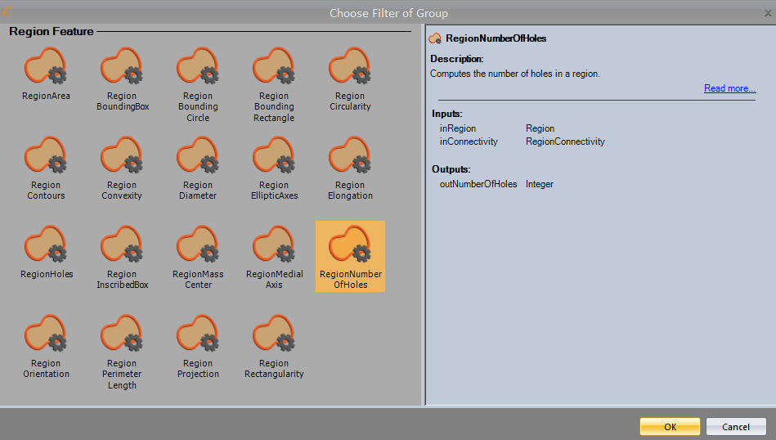Choose the Region BoundingBox filter
The width and height of the screenshot is (776, 440).
(x=122, y=67)
